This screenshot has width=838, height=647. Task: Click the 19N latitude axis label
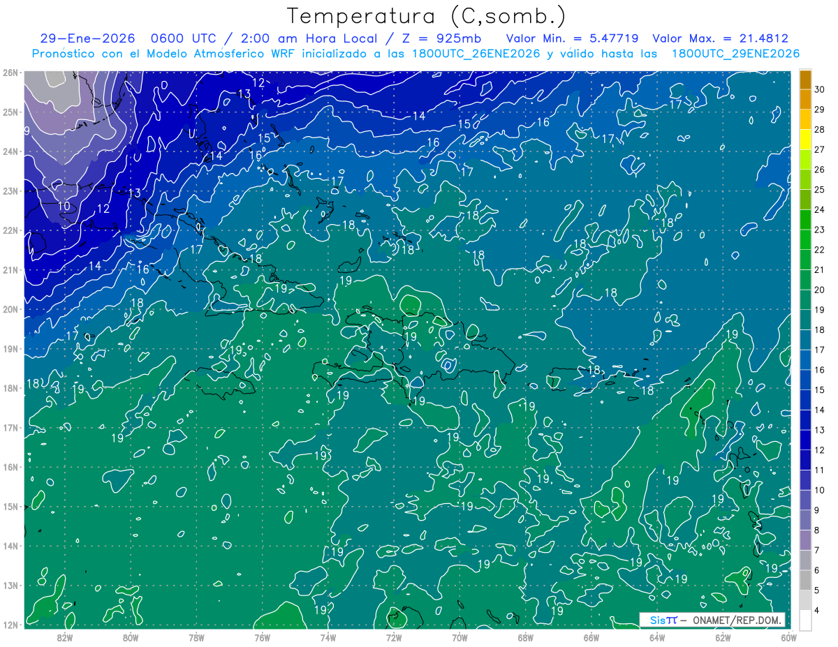point(10,349)
